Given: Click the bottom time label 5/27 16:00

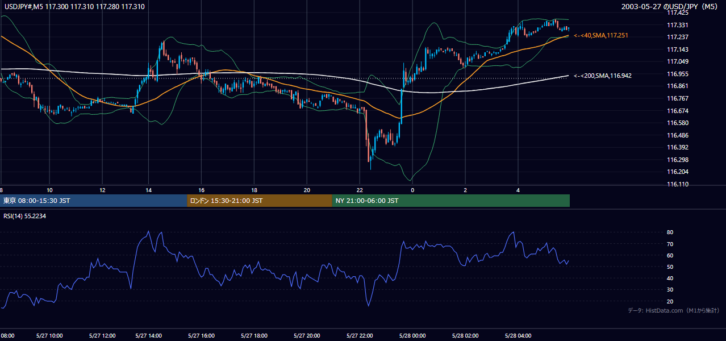Looking at the screenshot, I should click(201, 336).
